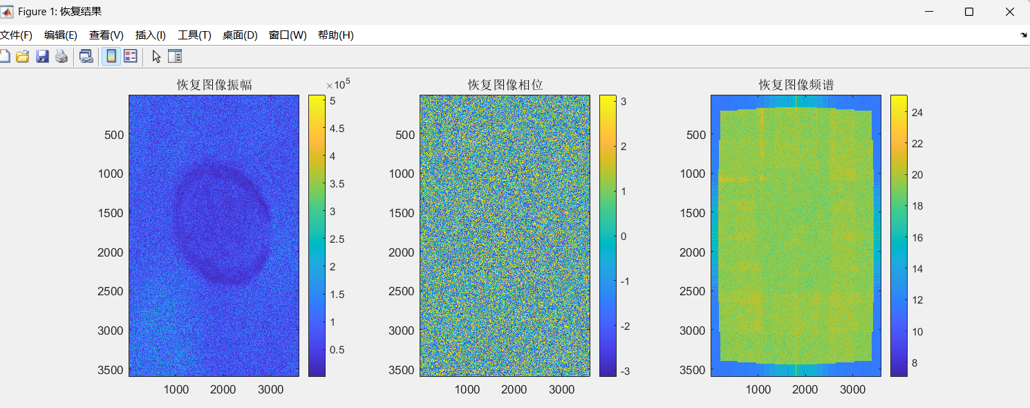Save the figure with the floppy disk icon
Screen dimensions: 1030x408
click(42, 57)
